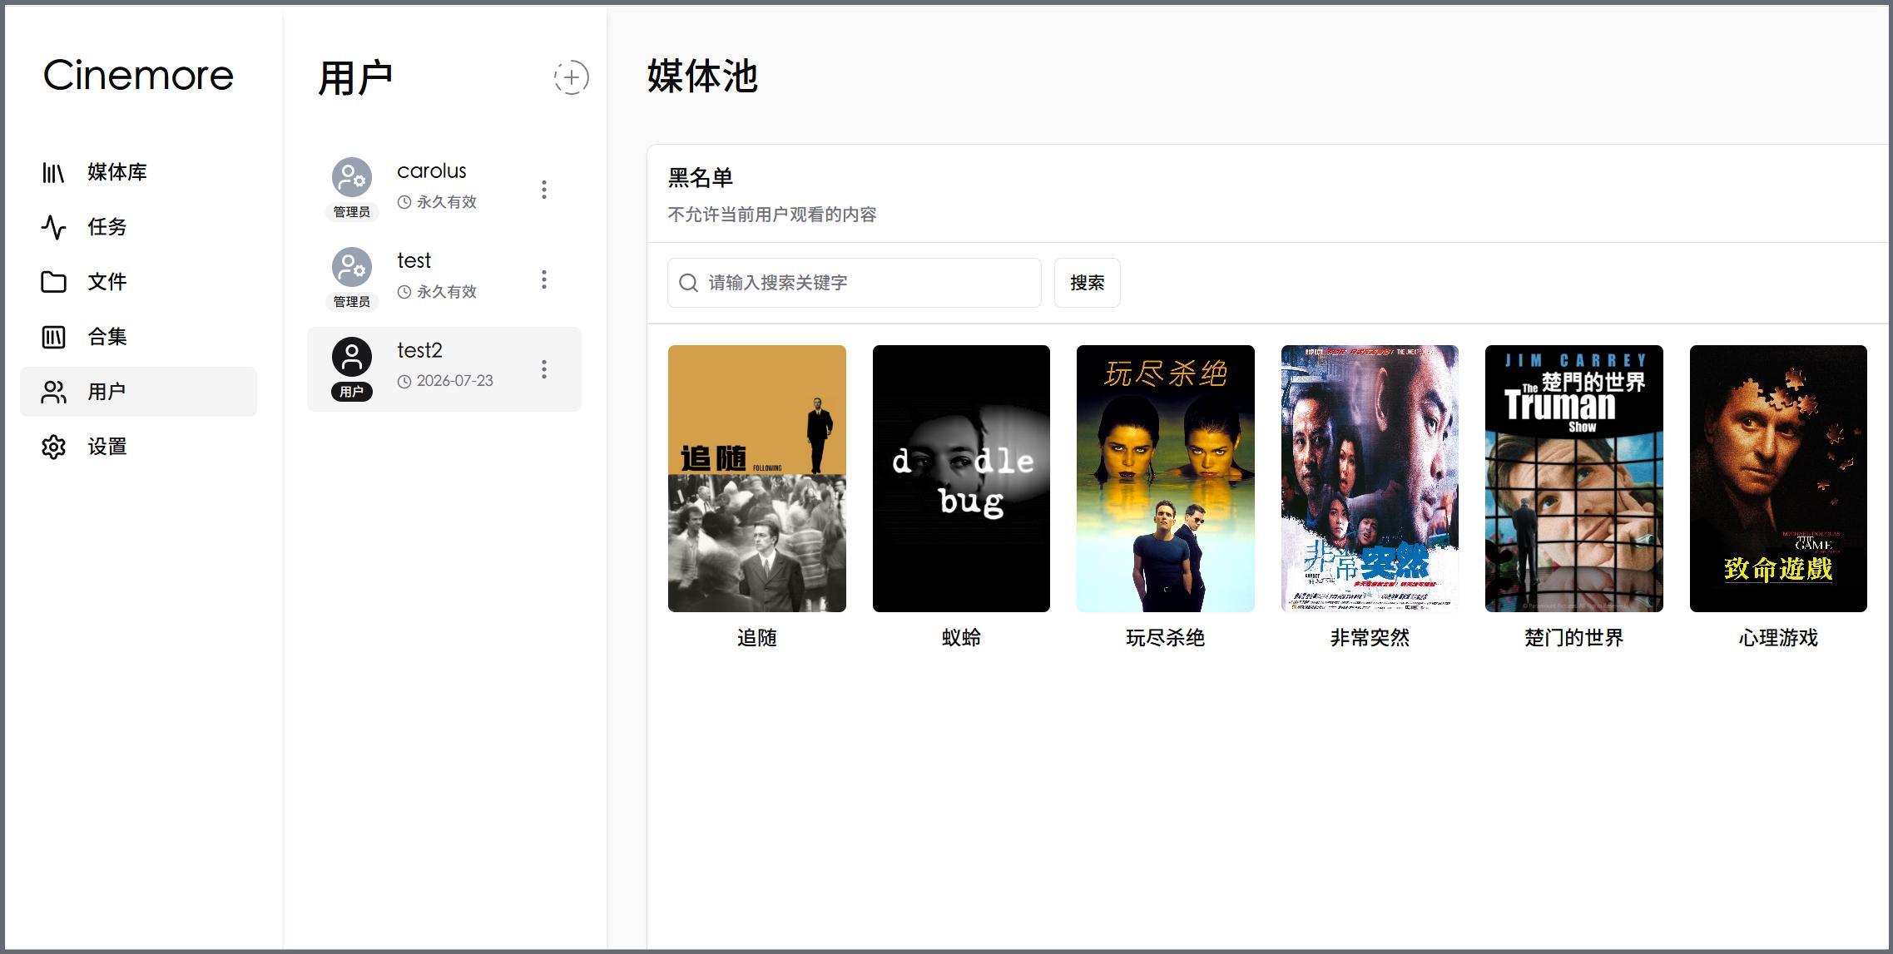Open the 楚门的世界 movie poster
The height and width of the screenshot is (954, 1893).
(1573, 478)
